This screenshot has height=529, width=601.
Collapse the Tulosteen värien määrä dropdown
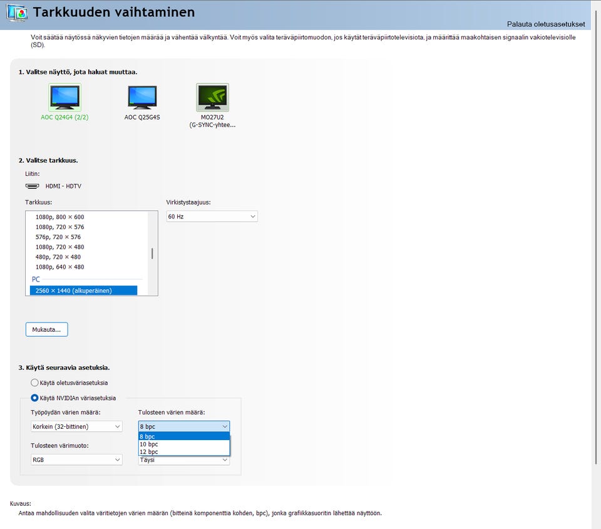point(184,426)
